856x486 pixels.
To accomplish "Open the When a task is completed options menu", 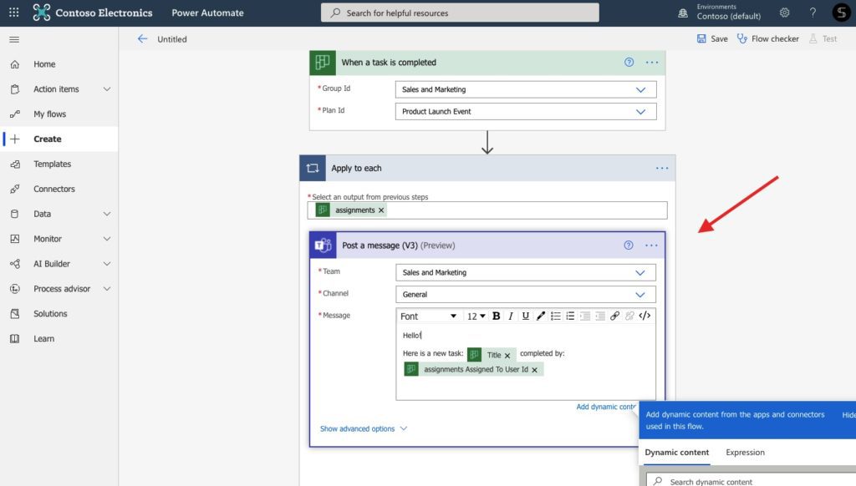I will [x=652, y=62].
